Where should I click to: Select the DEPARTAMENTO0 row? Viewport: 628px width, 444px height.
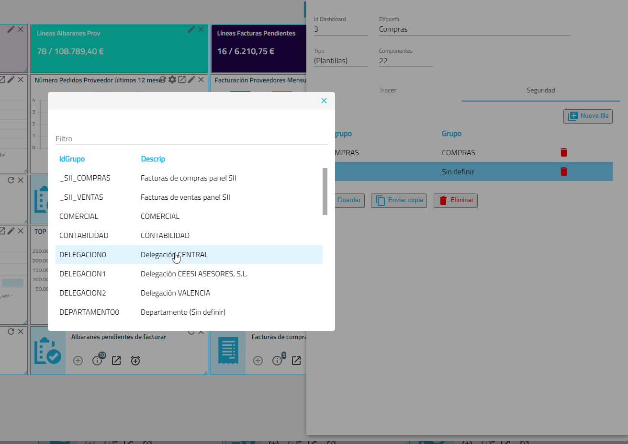point(189,312)
